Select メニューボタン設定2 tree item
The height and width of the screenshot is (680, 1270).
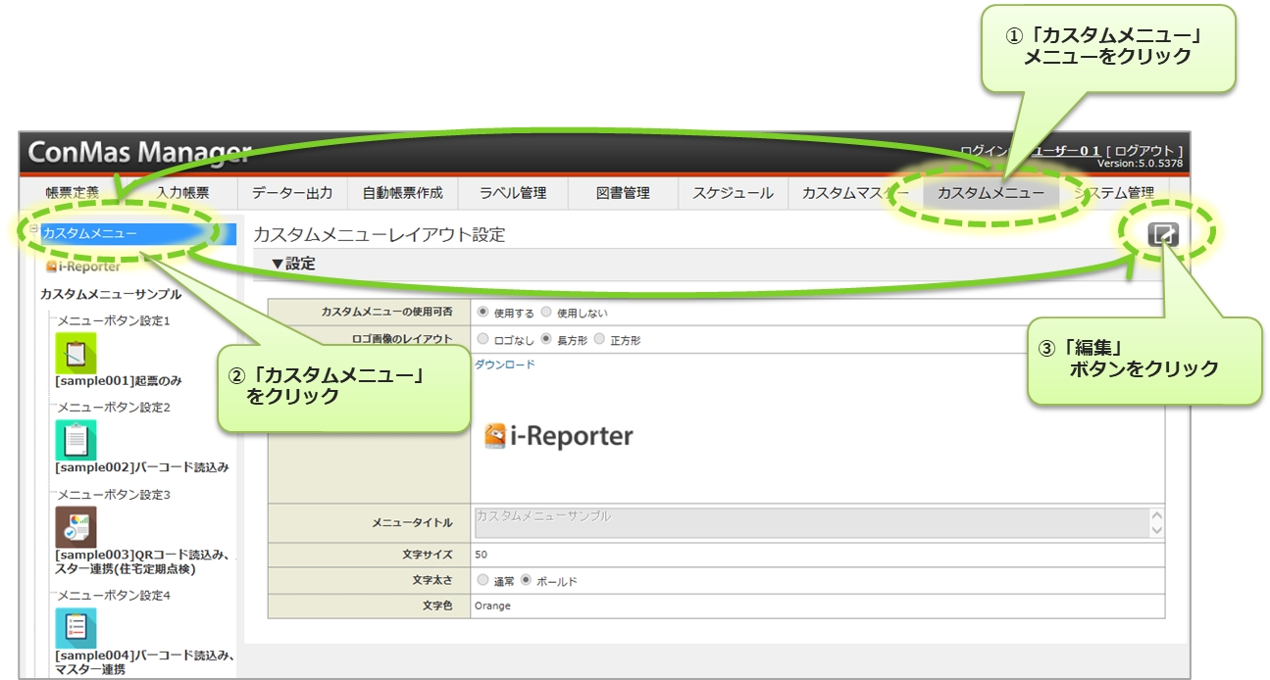(x=114, y=408)
